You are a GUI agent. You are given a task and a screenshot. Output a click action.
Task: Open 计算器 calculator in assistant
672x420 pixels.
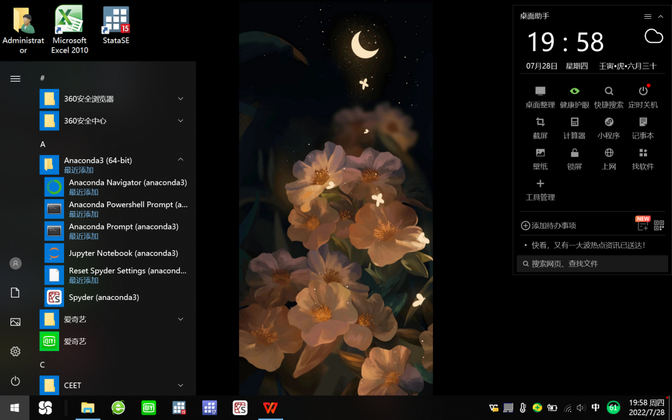574,128
